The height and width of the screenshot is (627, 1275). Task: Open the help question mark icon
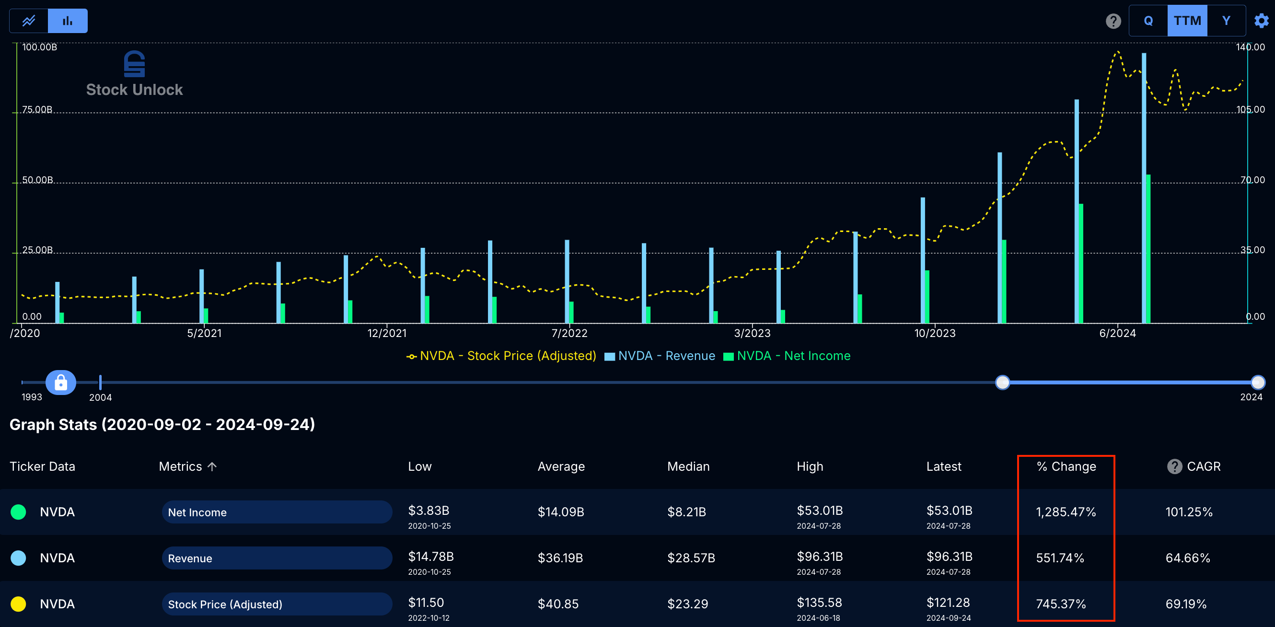tap(1113, 21)
